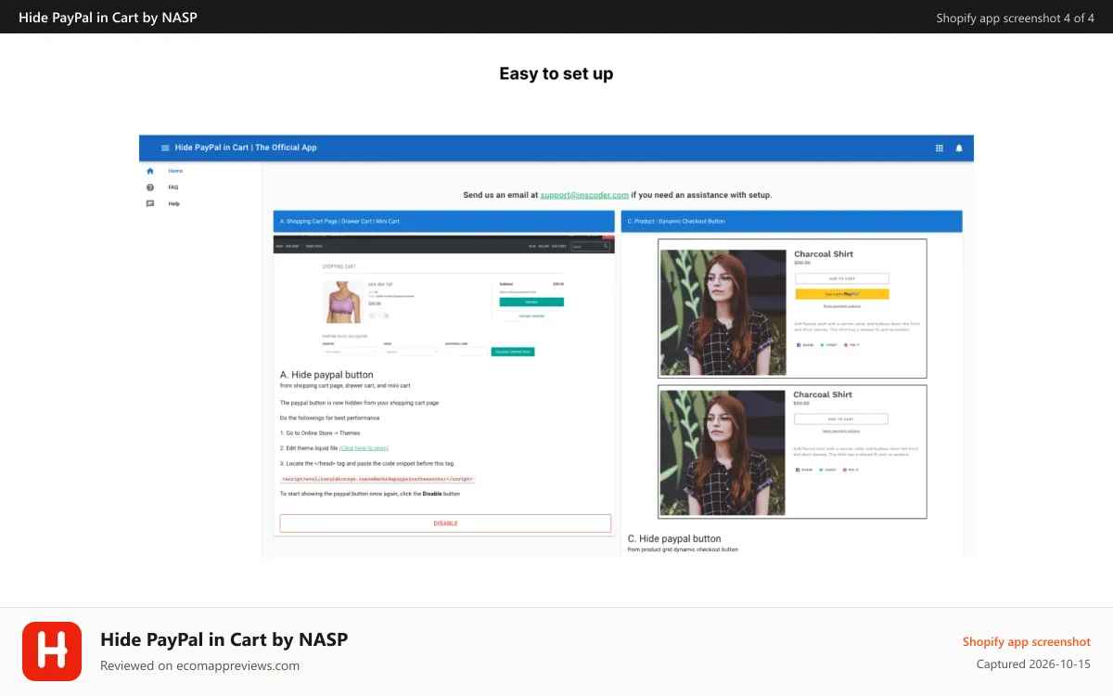Select Help in the sidebar
Image resolution: width=1113 pixels, height=696 pixels.
click(x=174, y=204)
